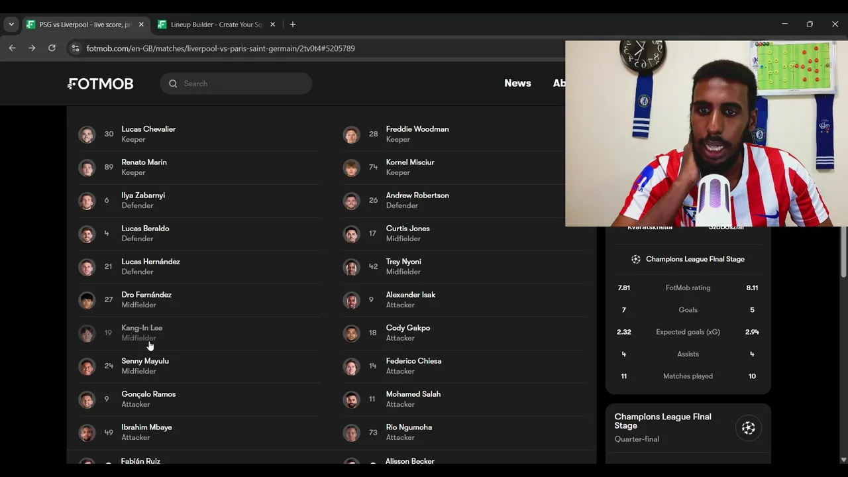Click Champions League Final Stage Quarter-final heading
The image size is (848, 477).
(662, 421)
